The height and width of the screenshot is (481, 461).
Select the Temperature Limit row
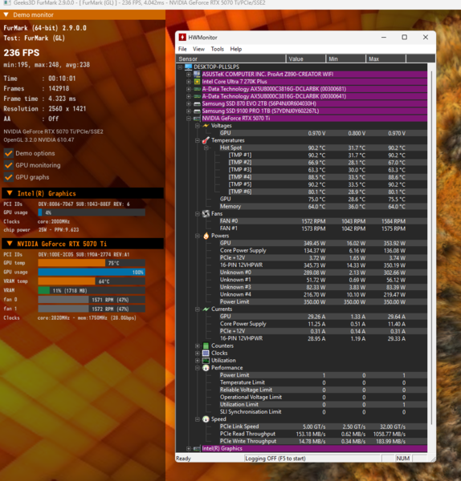[x=324, y=382]
